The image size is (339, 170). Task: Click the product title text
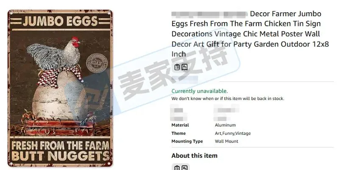click(250, 34)
